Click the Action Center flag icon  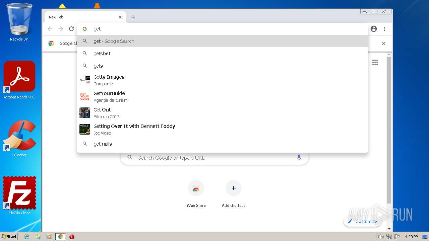click(x=397, y=237)
